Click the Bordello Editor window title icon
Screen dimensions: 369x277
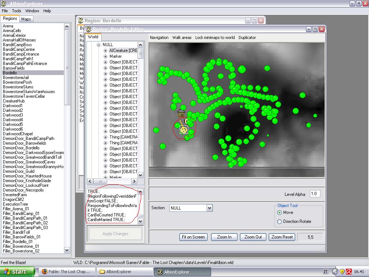point(88,29)
